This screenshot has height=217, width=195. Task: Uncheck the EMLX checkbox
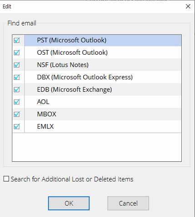click(x=17, y=127)
